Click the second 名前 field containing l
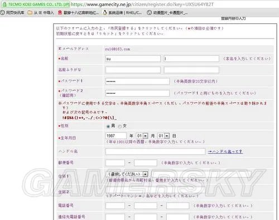279x220 pixels. (x=191, y=59)
